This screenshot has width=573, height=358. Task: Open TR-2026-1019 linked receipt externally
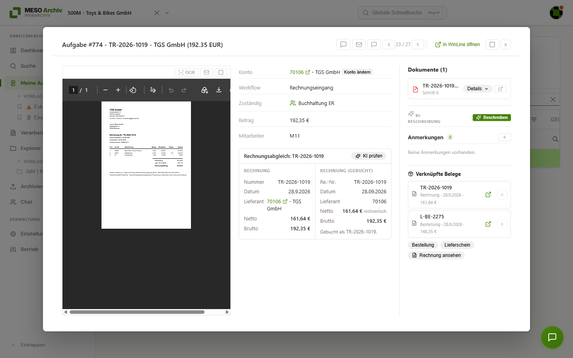click(x=488, y=195)
